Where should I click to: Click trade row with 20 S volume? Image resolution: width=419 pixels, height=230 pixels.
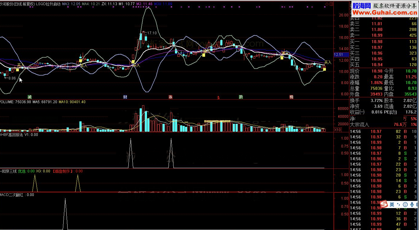coord(384,175)
